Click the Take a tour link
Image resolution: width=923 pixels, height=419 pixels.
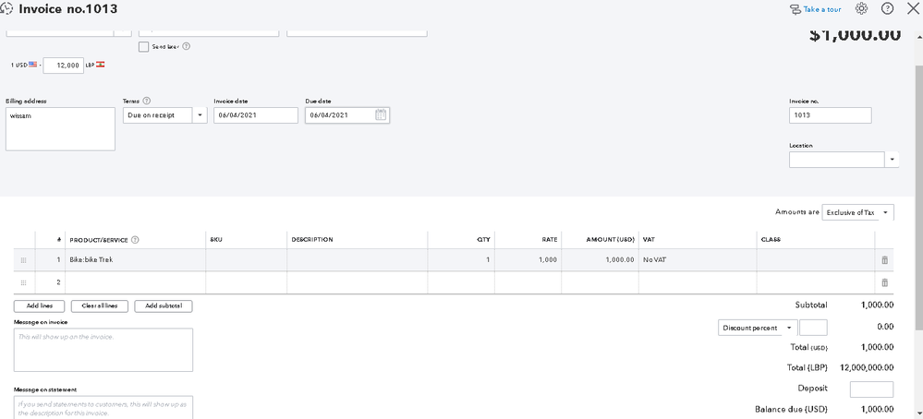click(x=815, y=9)
